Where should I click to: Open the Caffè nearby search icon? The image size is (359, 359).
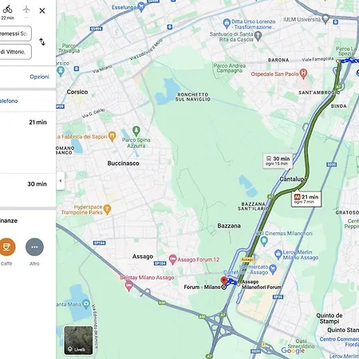pyautogui.click(x=7, y=247)
